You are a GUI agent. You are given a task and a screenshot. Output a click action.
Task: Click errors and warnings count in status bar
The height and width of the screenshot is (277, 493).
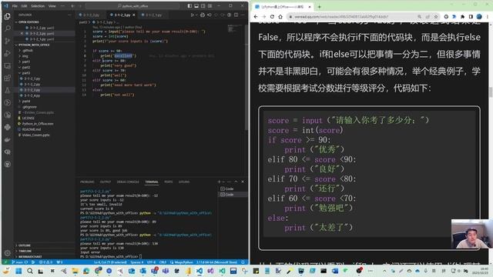(x=46, y=262)
